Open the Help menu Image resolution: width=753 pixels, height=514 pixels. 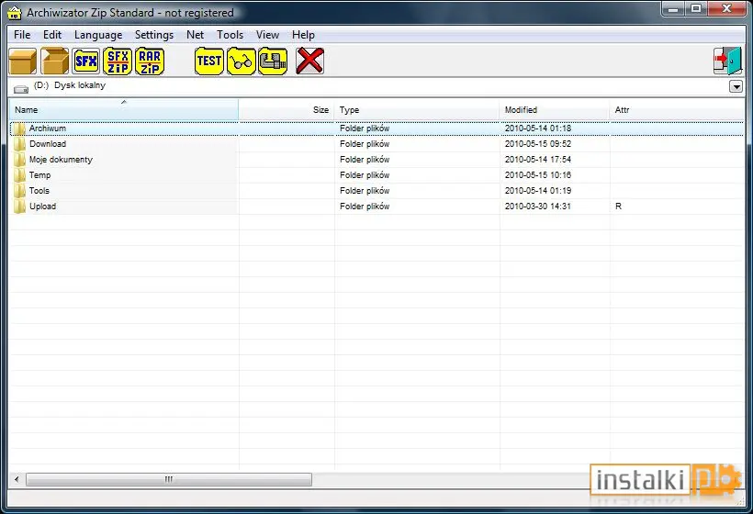point(303,35)
